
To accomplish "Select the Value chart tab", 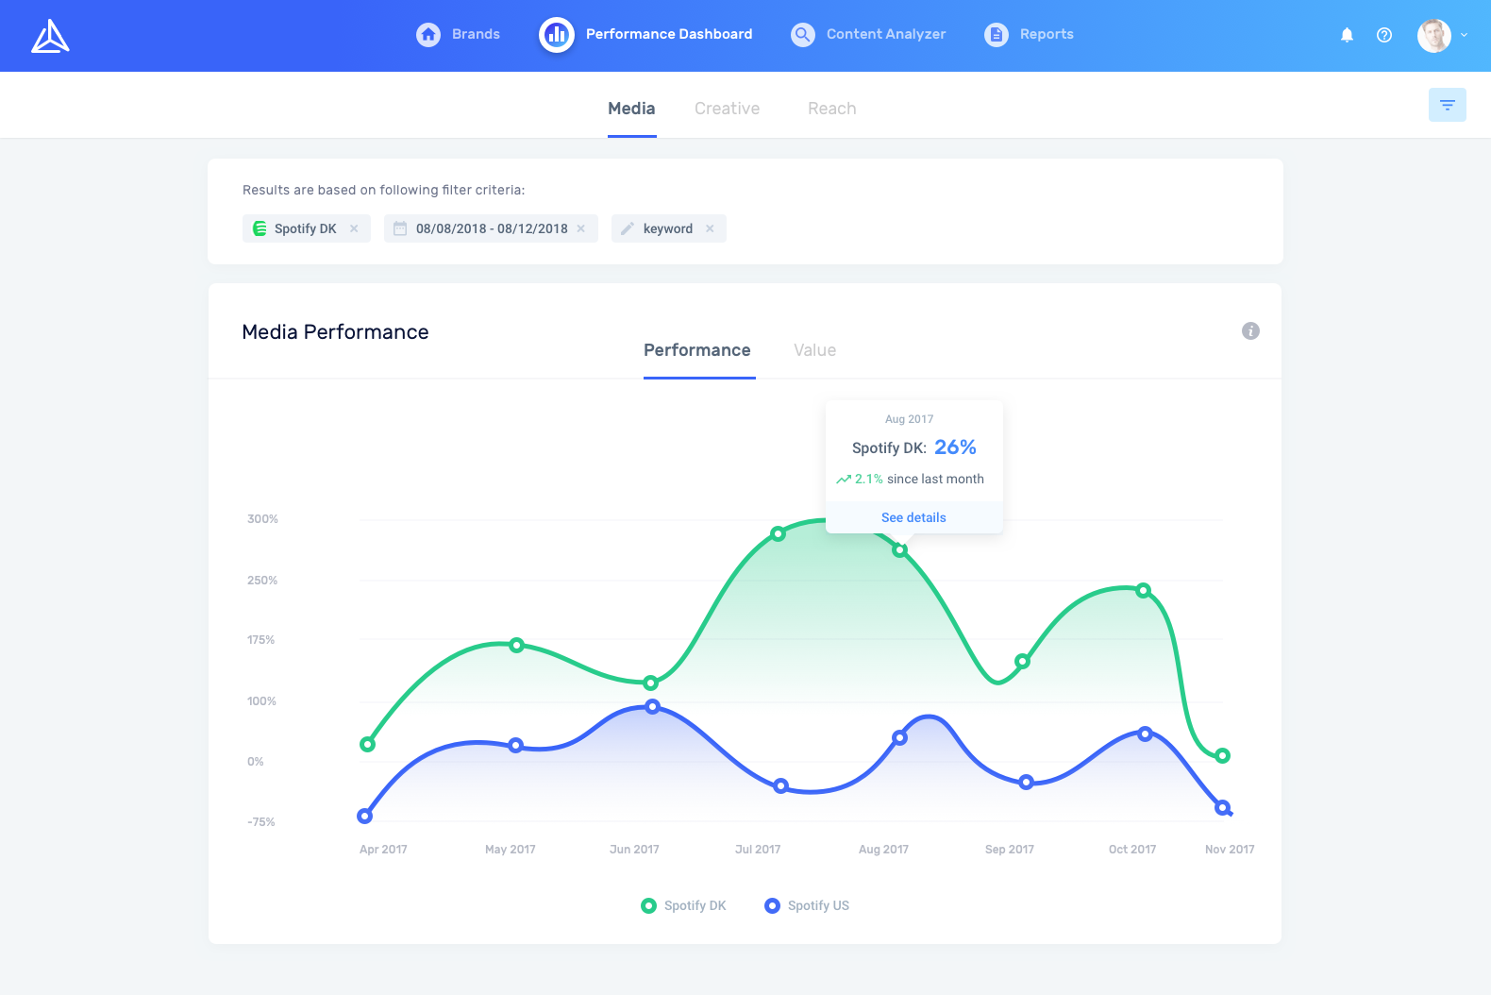I will tap(815, 350).
